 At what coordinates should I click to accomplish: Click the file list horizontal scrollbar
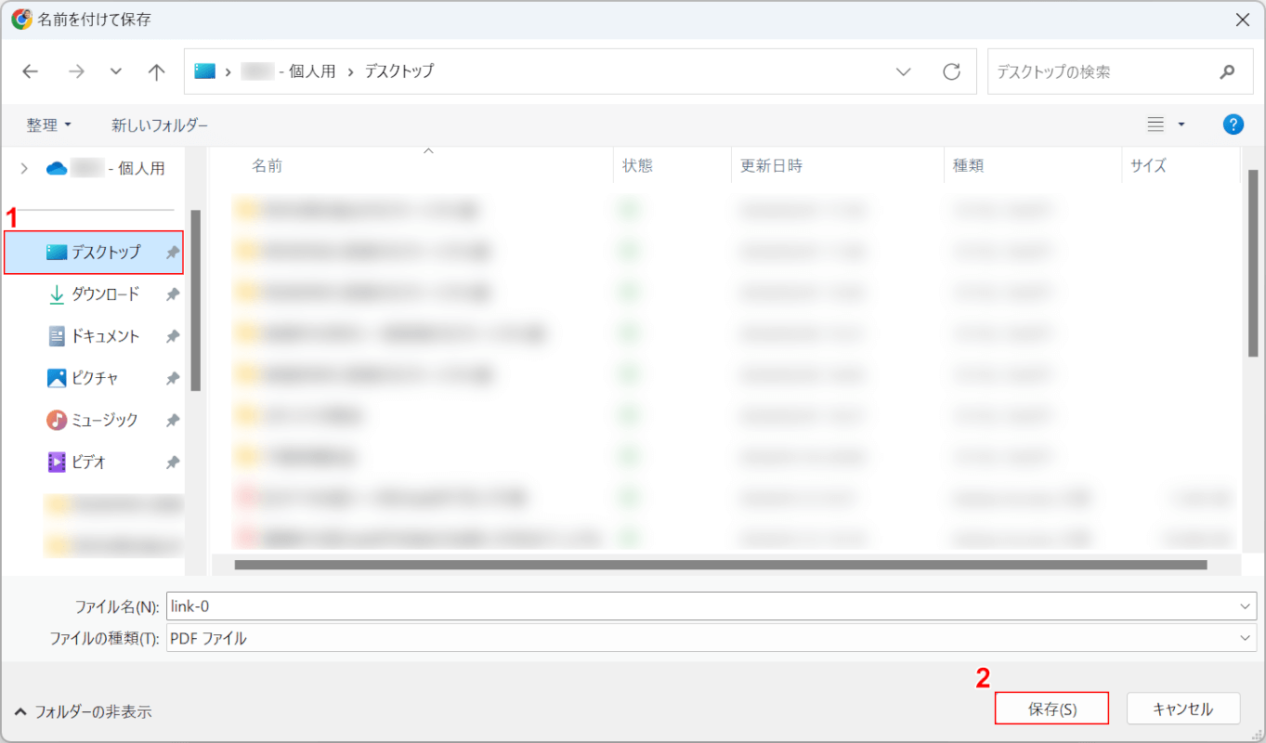click(x=721, y=564)
